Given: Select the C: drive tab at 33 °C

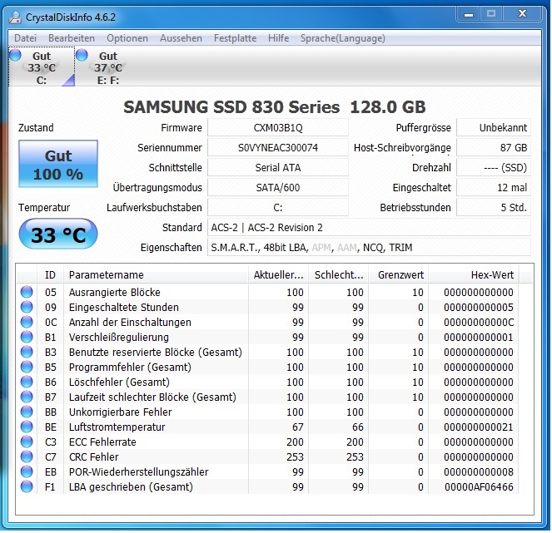Looking at the screenshot, I should pos(42,67).
